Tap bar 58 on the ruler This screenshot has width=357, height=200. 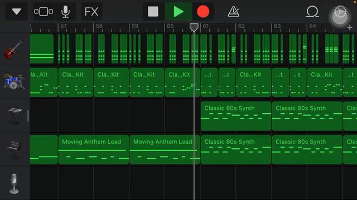pyautogui.click(x=99, y=26)
